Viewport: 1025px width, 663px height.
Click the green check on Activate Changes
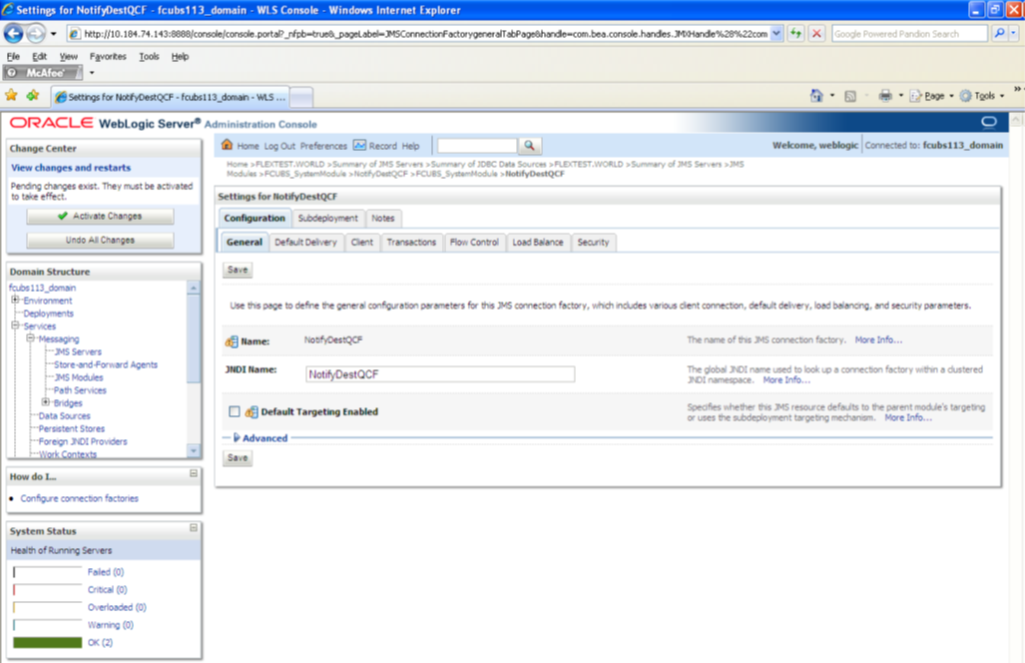coord(63,216)
